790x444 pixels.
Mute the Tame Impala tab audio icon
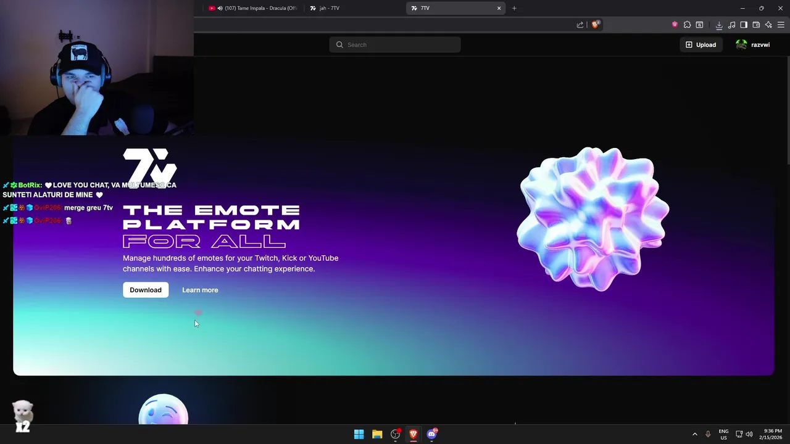click(220, 8)
